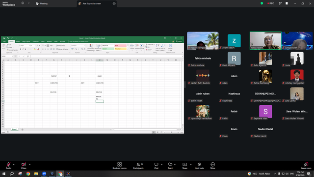Open Excel Page Layout ribbon tab
The height and width of the screenshot is (177, 314).
[x=26, y=41]
